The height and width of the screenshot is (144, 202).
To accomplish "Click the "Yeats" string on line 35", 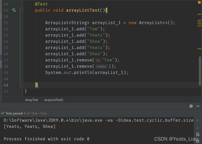I will 96,48.
